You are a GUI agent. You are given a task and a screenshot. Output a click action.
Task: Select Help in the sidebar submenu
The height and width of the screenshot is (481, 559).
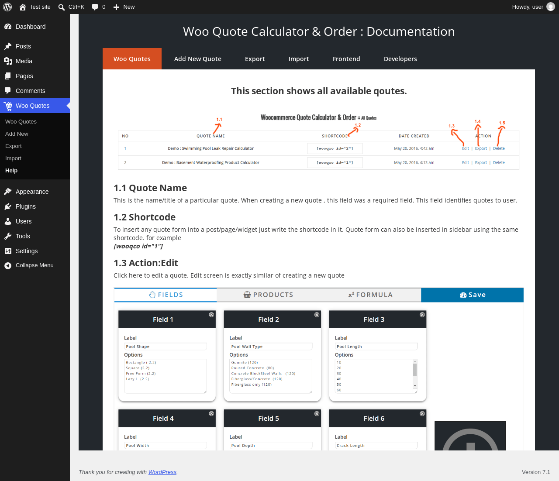[11, 171]
